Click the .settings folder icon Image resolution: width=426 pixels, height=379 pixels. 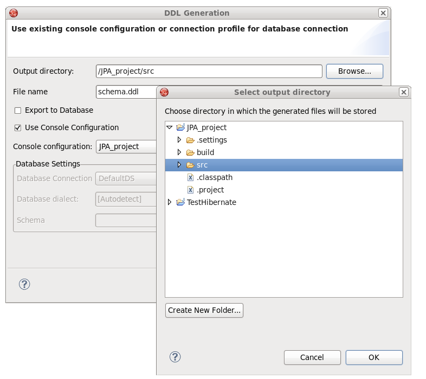tap(190, 140)
